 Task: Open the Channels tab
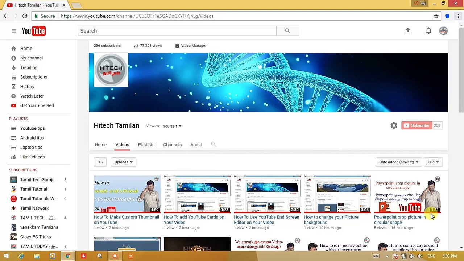(x=172, y=145)
